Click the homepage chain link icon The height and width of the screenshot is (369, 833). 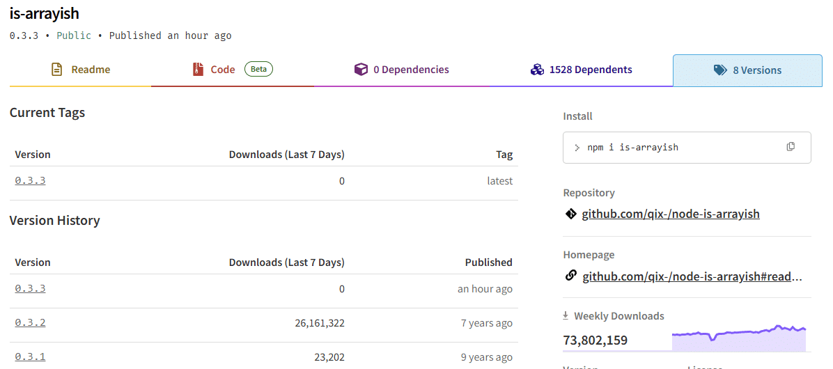tap(570, 276)
